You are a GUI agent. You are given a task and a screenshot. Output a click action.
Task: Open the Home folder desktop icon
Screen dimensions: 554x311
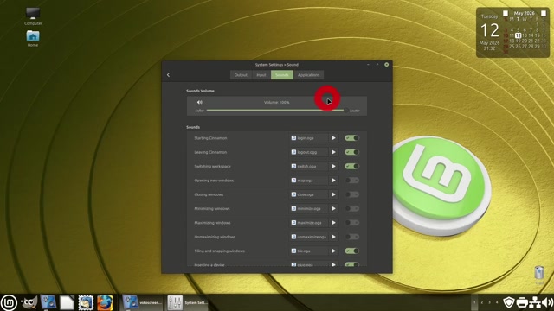[33, 38]
